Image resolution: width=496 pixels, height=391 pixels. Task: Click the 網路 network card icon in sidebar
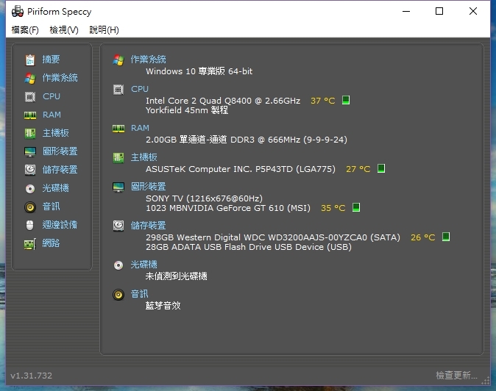[30, 244]
